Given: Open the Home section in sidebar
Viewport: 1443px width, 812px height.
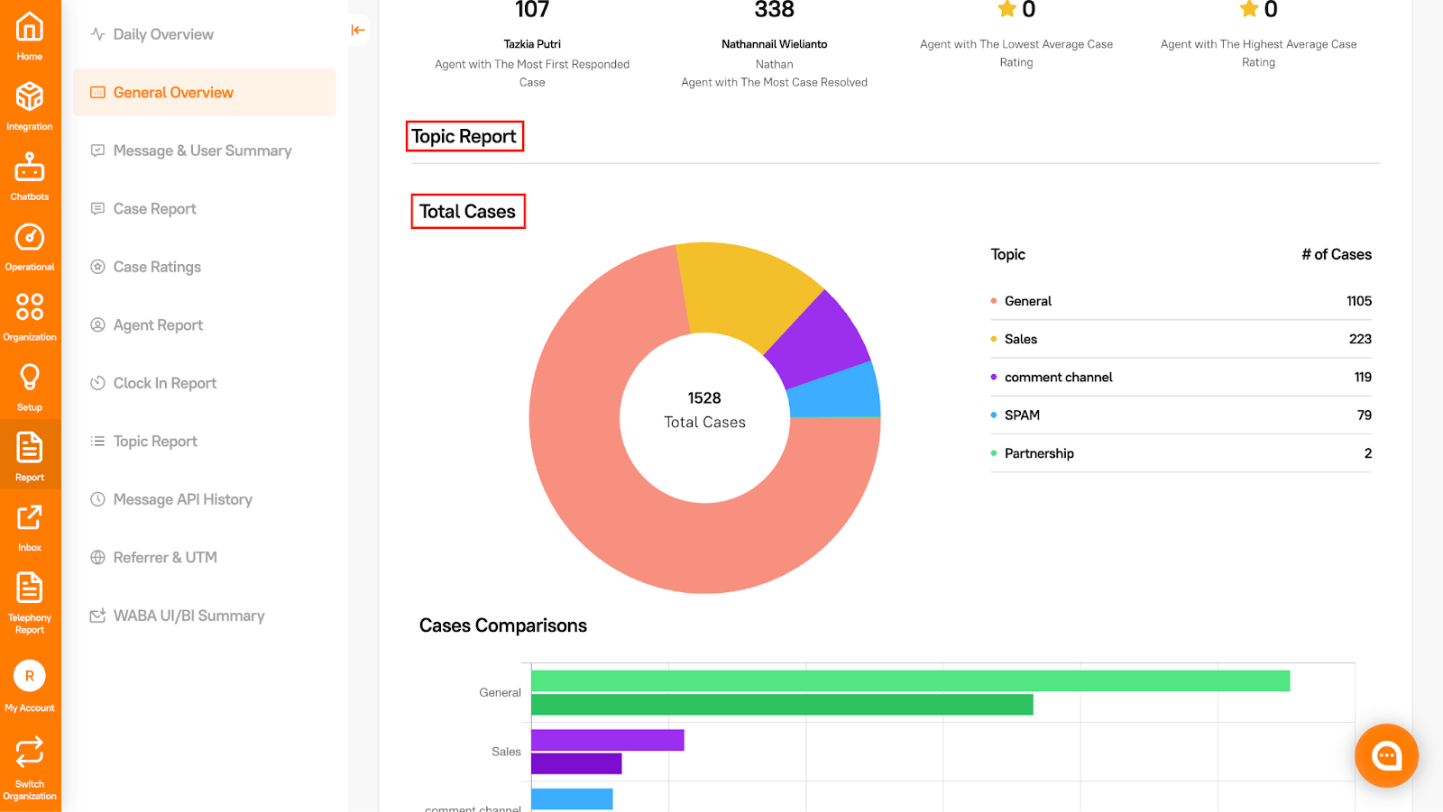Looking at the screenshot, I should [x=30, y=35].
